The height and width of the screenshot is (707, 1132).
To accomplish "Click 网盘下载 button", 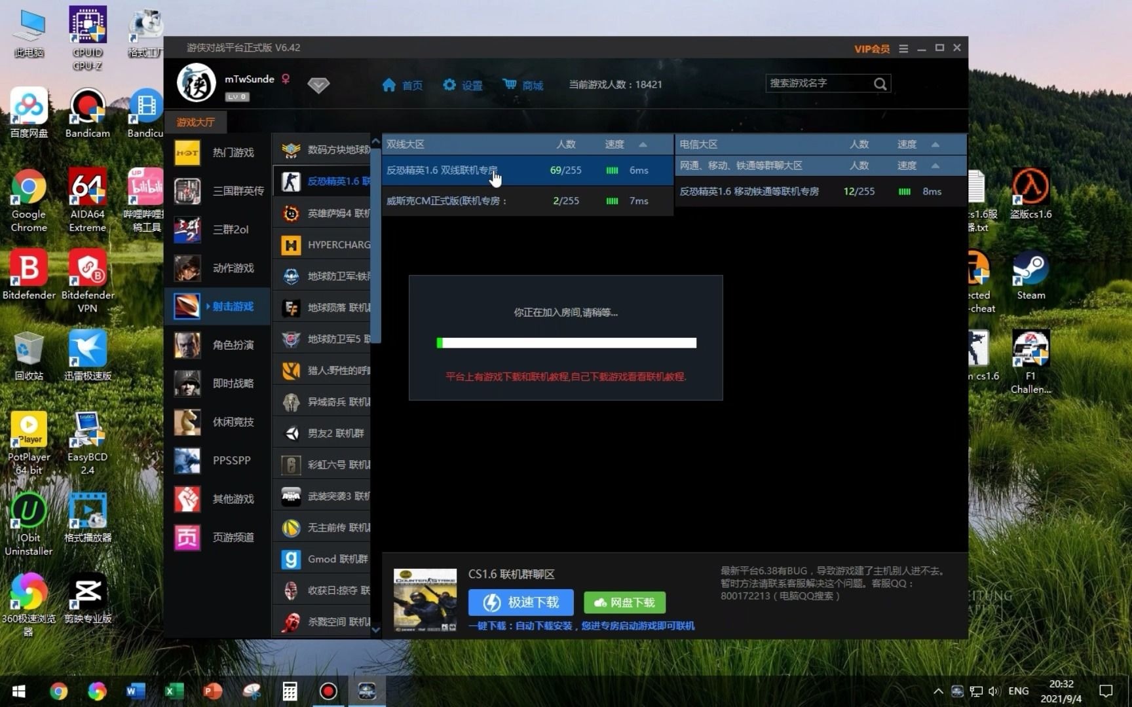I will (624, 602).
